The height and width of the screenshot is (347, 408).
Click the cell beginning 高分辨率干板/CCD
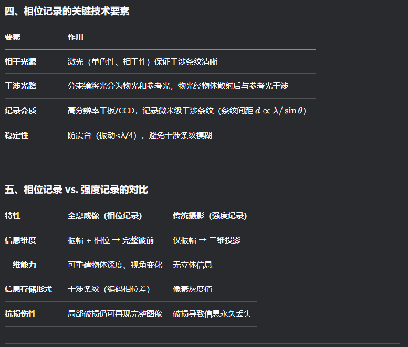click(x=186, y=111)
